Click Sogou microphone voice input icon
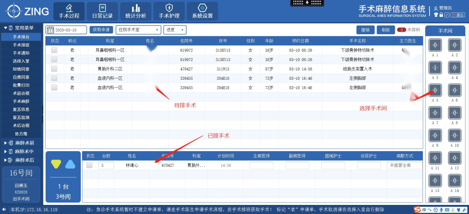The height and width of the screenshot is (214, 469). click(442, 210)
